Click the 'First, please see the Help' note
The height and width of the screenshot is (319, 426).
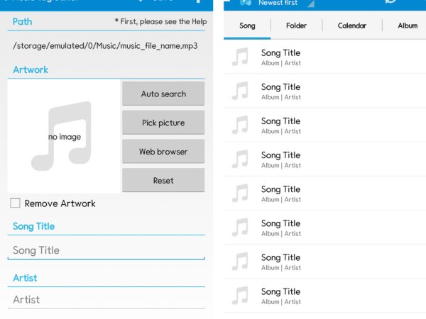click(161, 21)
